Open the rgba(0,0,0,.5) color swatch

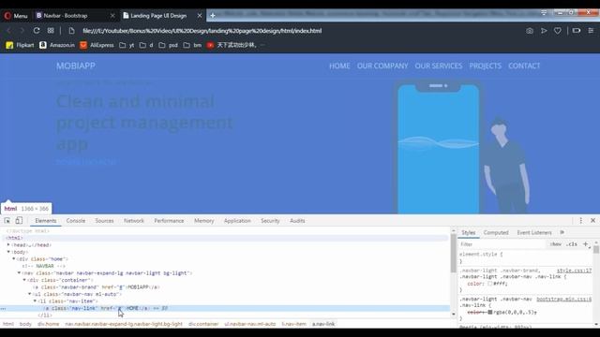click(x=490, y=312)
